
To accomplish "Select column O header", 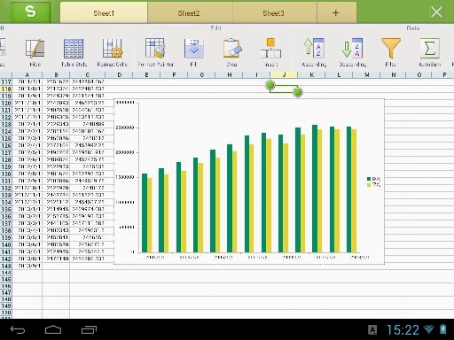I will point(419,74).
